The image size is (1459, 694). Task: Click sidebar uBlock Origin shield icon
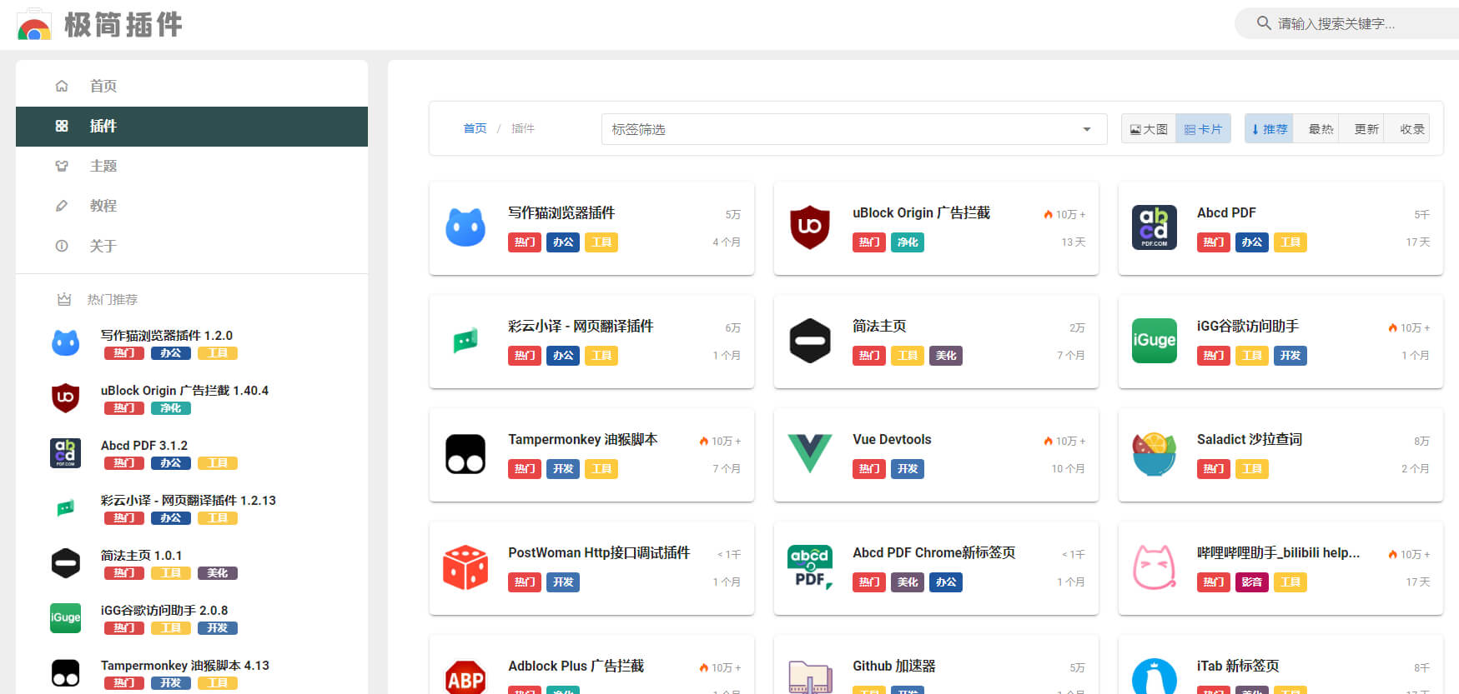(66, 398)
